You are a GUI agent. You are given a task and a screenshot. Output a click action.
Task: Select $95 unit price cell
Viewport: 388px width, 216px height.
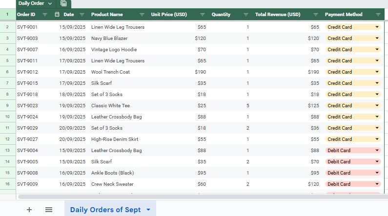202,173
